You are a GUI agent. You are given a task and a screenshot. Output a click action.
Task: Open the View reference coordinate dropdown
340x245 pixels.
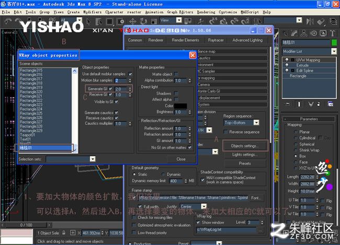coord(179,20)
